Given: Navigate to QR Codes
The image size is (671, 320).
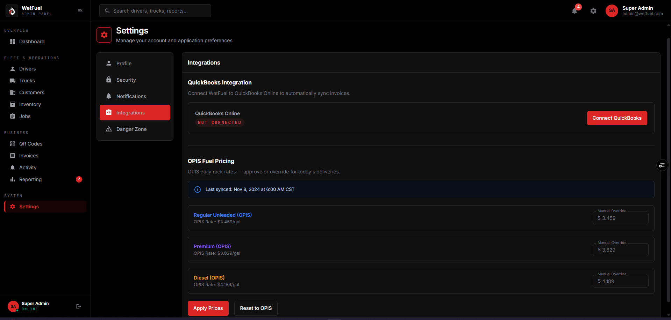Looking at the screenshot, I should pos(45,144).
